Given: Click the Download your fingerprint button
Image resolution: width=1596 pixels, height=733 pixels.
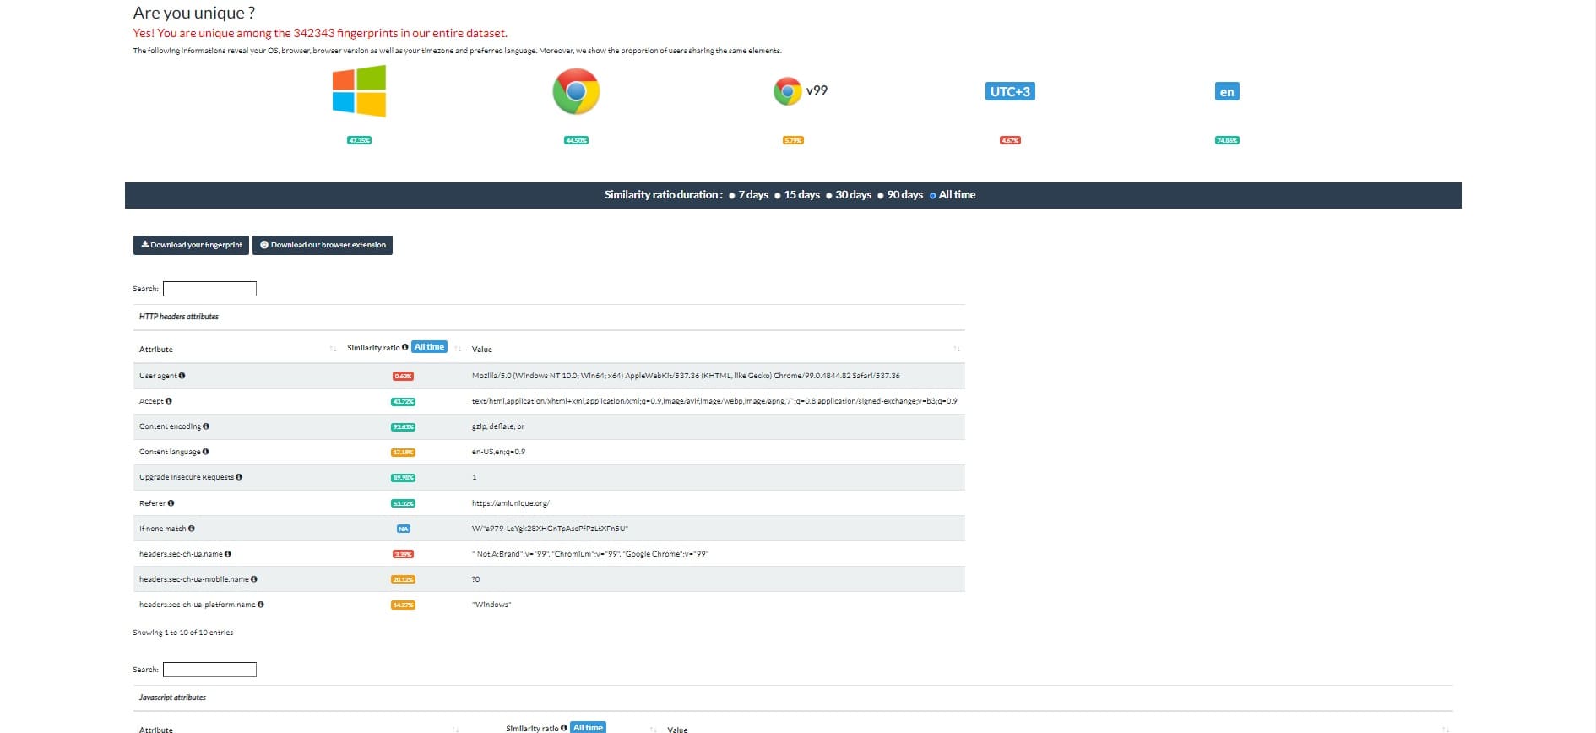Looking at the screenshot, I should click(191, 245).
